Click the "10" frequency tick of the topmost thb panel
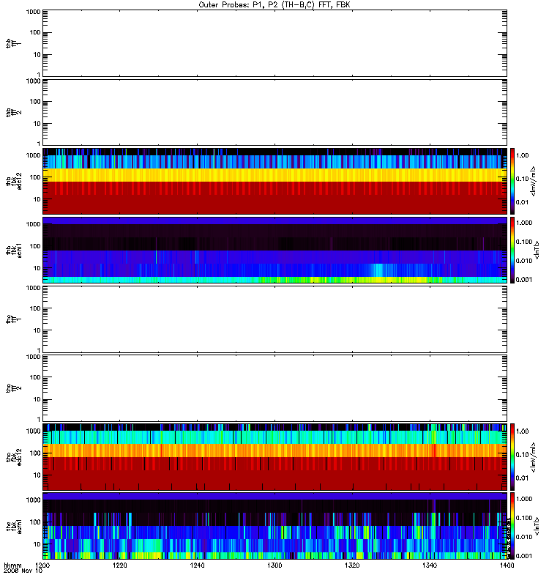Image resolution: width=549 pixels, height=586 pixels. pyautogui.click(x=37, y=54)
